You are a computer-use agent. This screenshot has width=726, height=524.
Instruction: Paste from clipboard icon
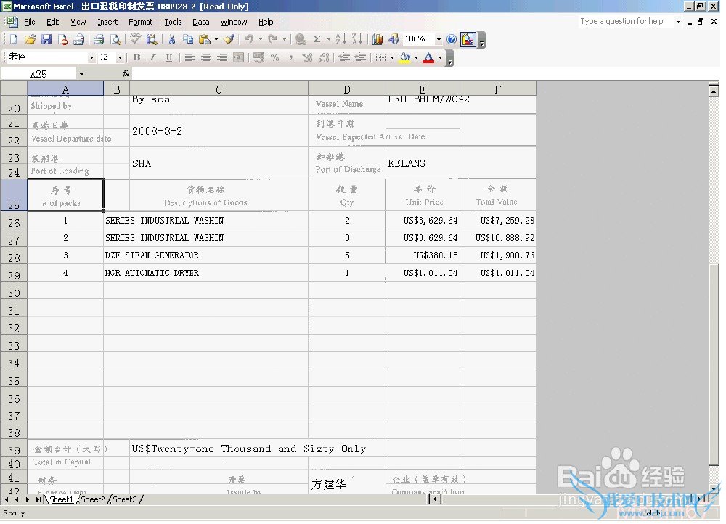tap(204, 39)
